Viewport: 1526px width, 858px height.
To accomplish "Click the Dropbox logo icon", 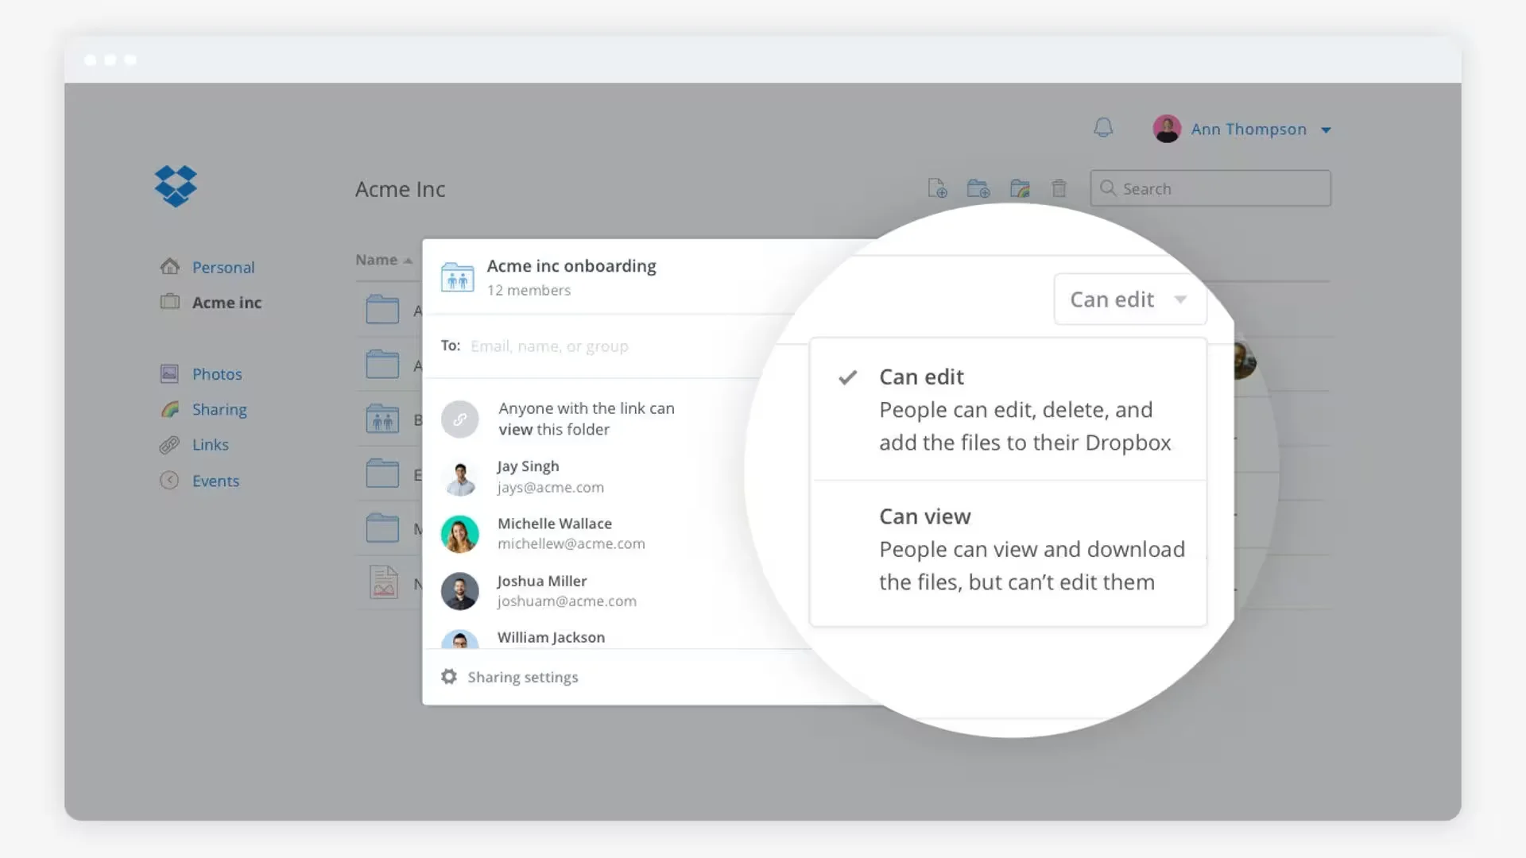I will (x=176, y=186).
